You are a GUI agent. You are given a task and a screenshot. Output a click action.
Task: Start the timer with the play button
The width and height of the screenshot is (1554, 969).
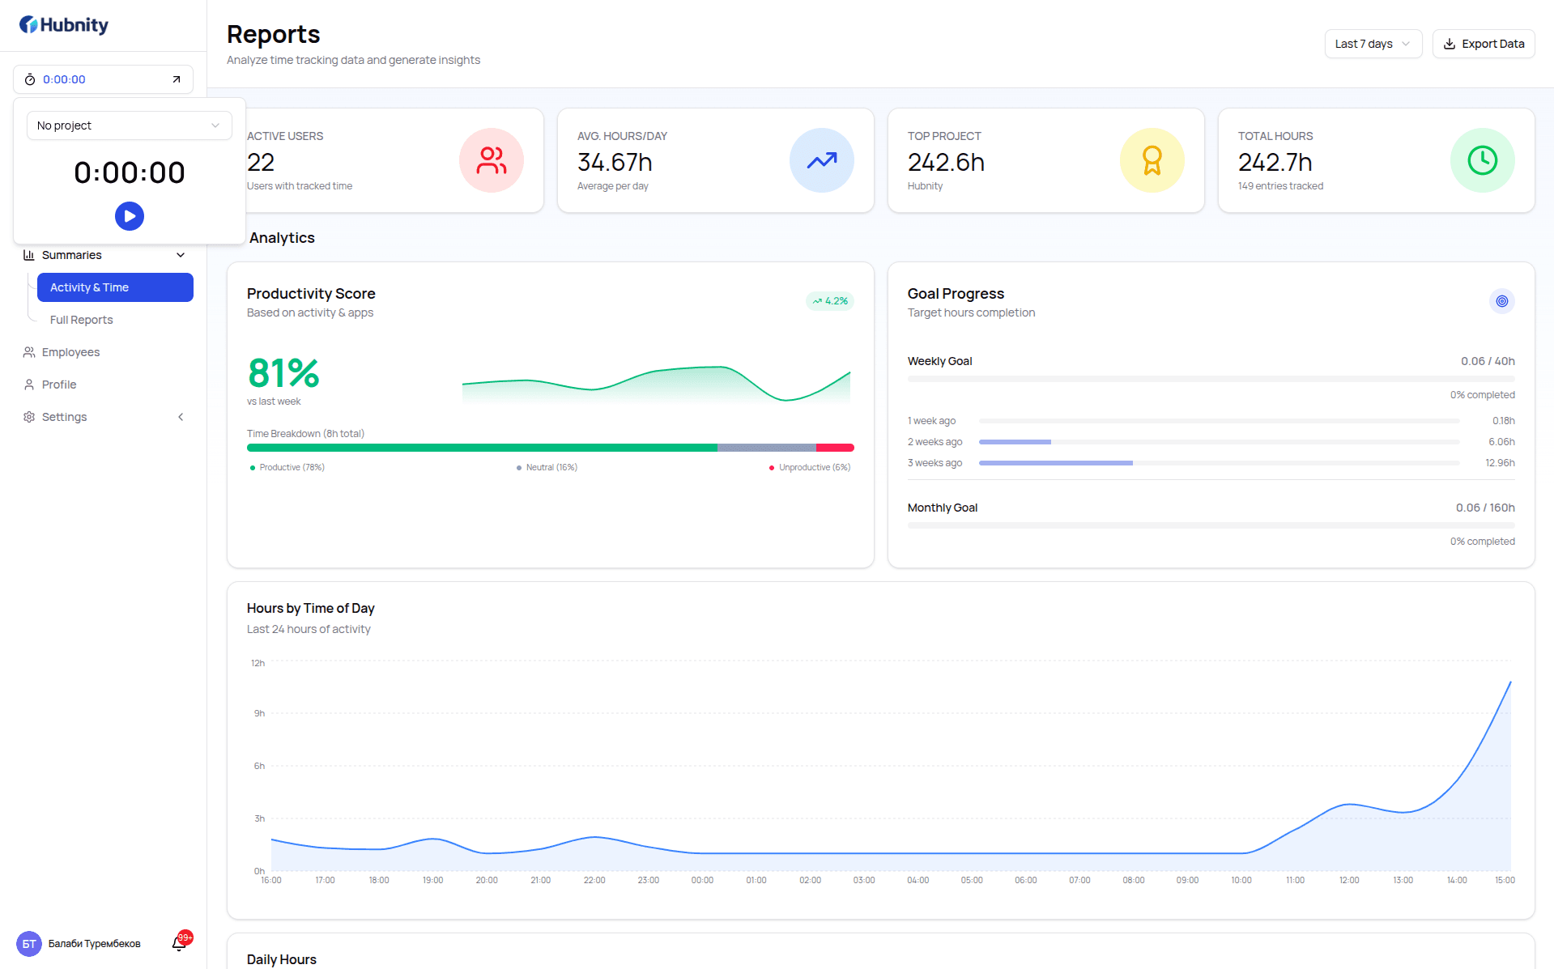click(130, 216)
